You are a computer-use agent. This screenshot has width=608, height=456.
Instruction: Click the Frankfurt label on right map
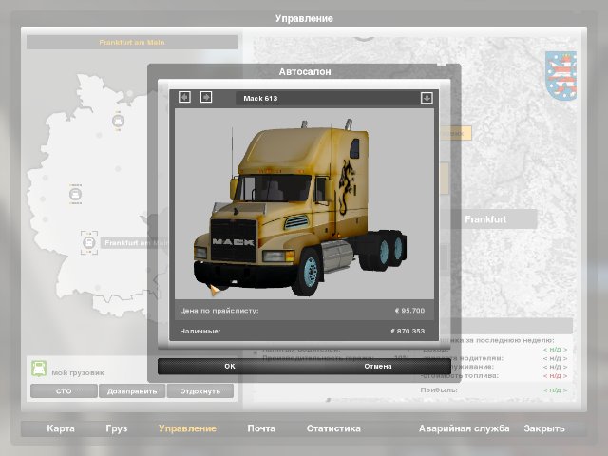click(x=485, y=219)
